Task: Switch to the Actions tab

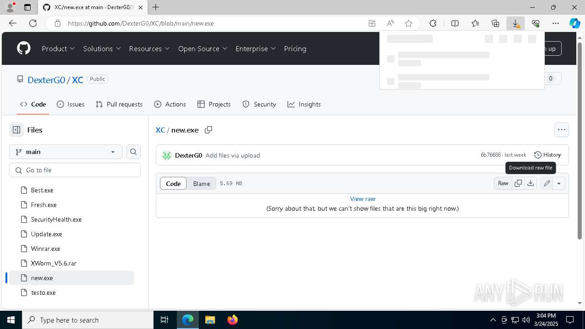Action: point(170,104)
